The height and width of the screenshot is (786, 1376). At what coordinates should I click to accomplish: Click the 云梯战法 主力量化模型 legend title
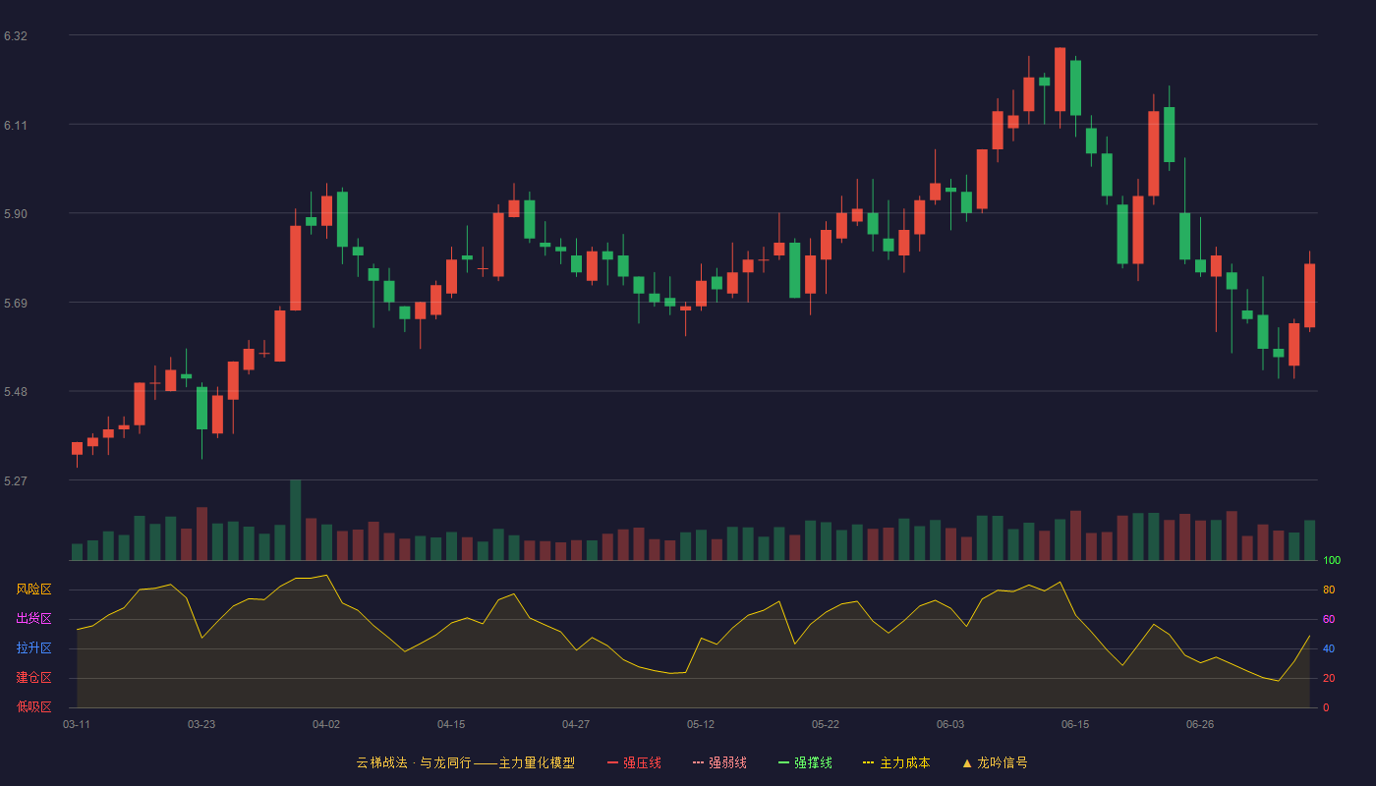(x=465, y=762)
